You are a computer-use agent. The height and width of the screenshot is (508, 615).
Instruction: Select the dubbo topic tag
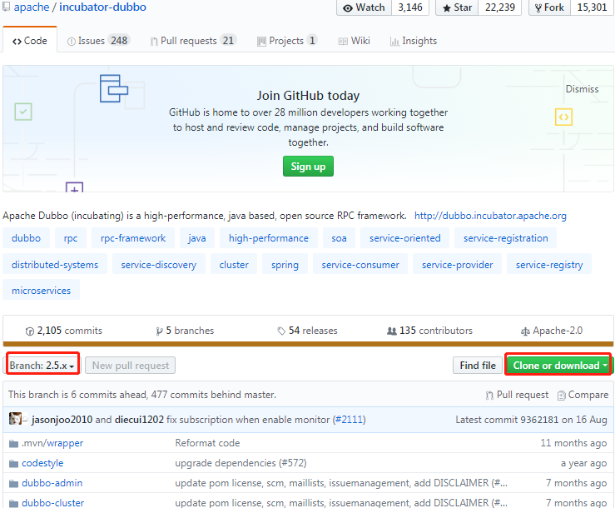pos(27,238)
